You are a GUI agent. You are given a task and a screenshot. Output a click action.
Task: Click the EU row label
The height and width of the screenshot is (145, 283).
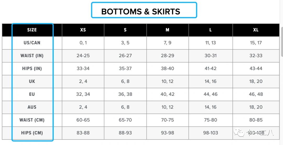[32, 94]
